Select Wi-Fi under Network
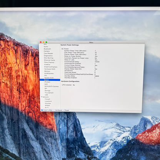 click(x=47, y=107)
